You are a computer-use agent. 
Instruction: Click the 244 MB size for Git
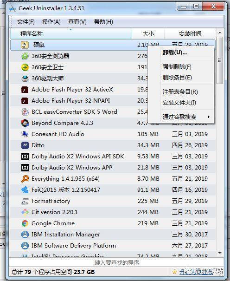click(x=148, y=212)
